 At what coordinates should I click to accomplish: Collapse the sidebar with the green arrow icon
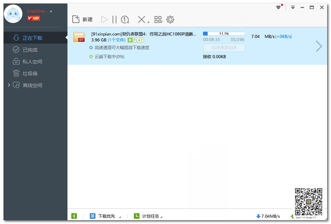74,216
